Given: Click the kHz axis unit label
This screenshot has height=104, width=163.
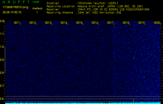Looking at the screenshot, I should (2, 21).
